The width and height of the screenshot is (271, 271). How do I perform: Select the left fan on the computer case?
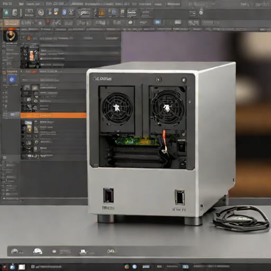click(x=117, y=109)
